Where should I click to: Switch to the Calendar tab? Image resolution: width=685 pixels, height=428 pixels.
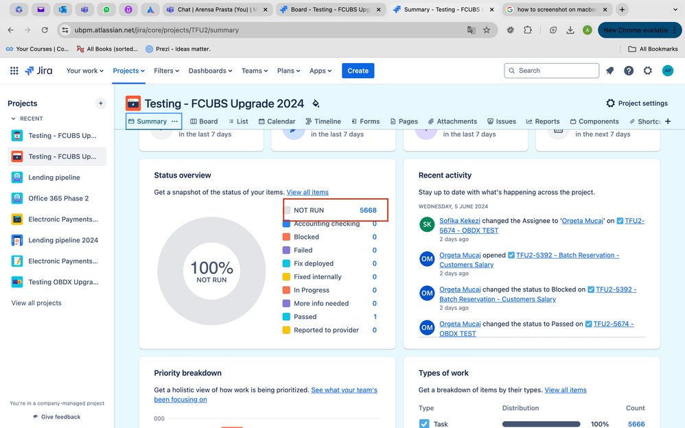[277, 121]
